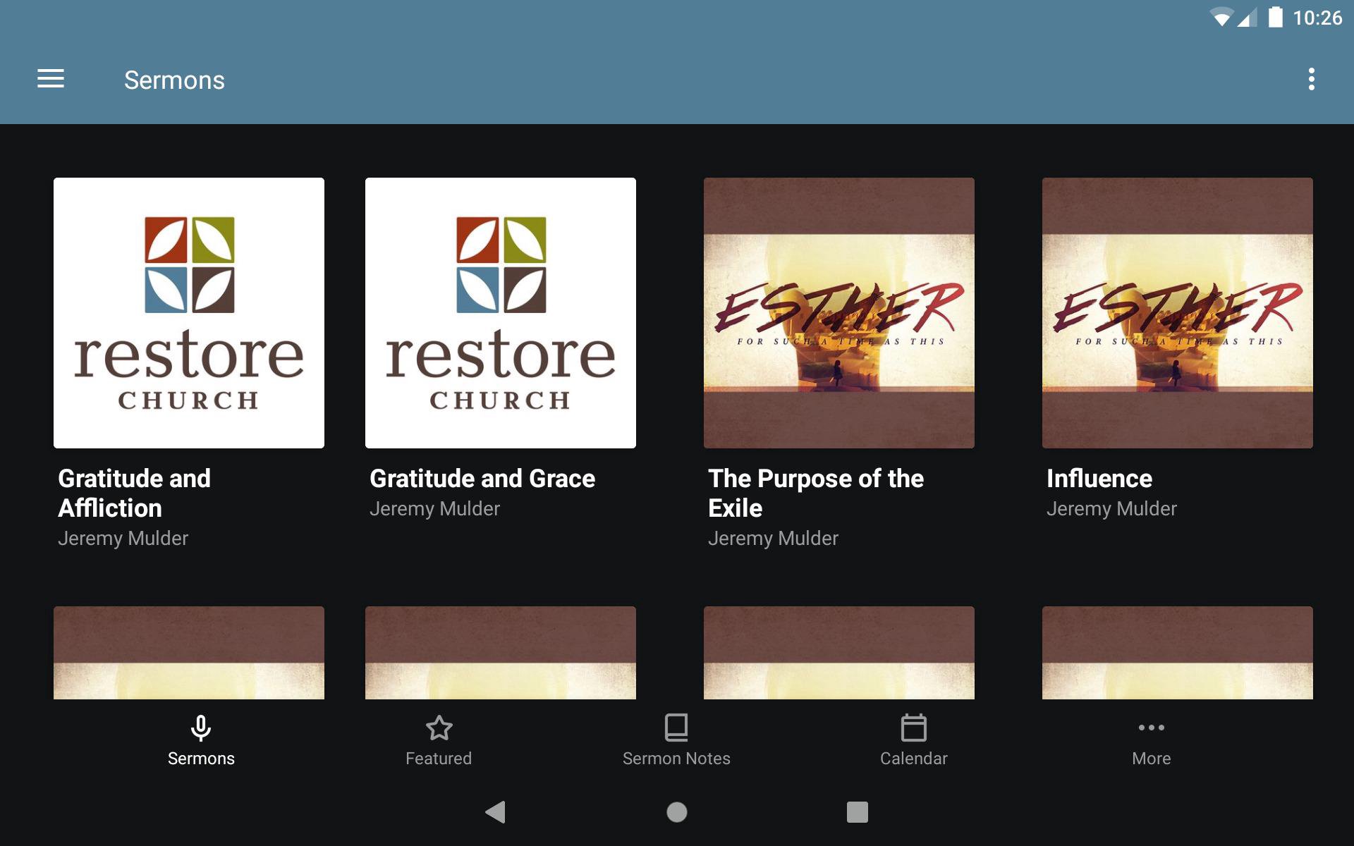The image size is (1354, 846).
Task: Tap the star Featured icon
Action: [439, 728]
